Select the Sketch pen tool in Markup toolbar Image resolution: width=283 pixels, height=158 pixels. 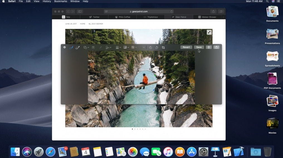[71, 47]
